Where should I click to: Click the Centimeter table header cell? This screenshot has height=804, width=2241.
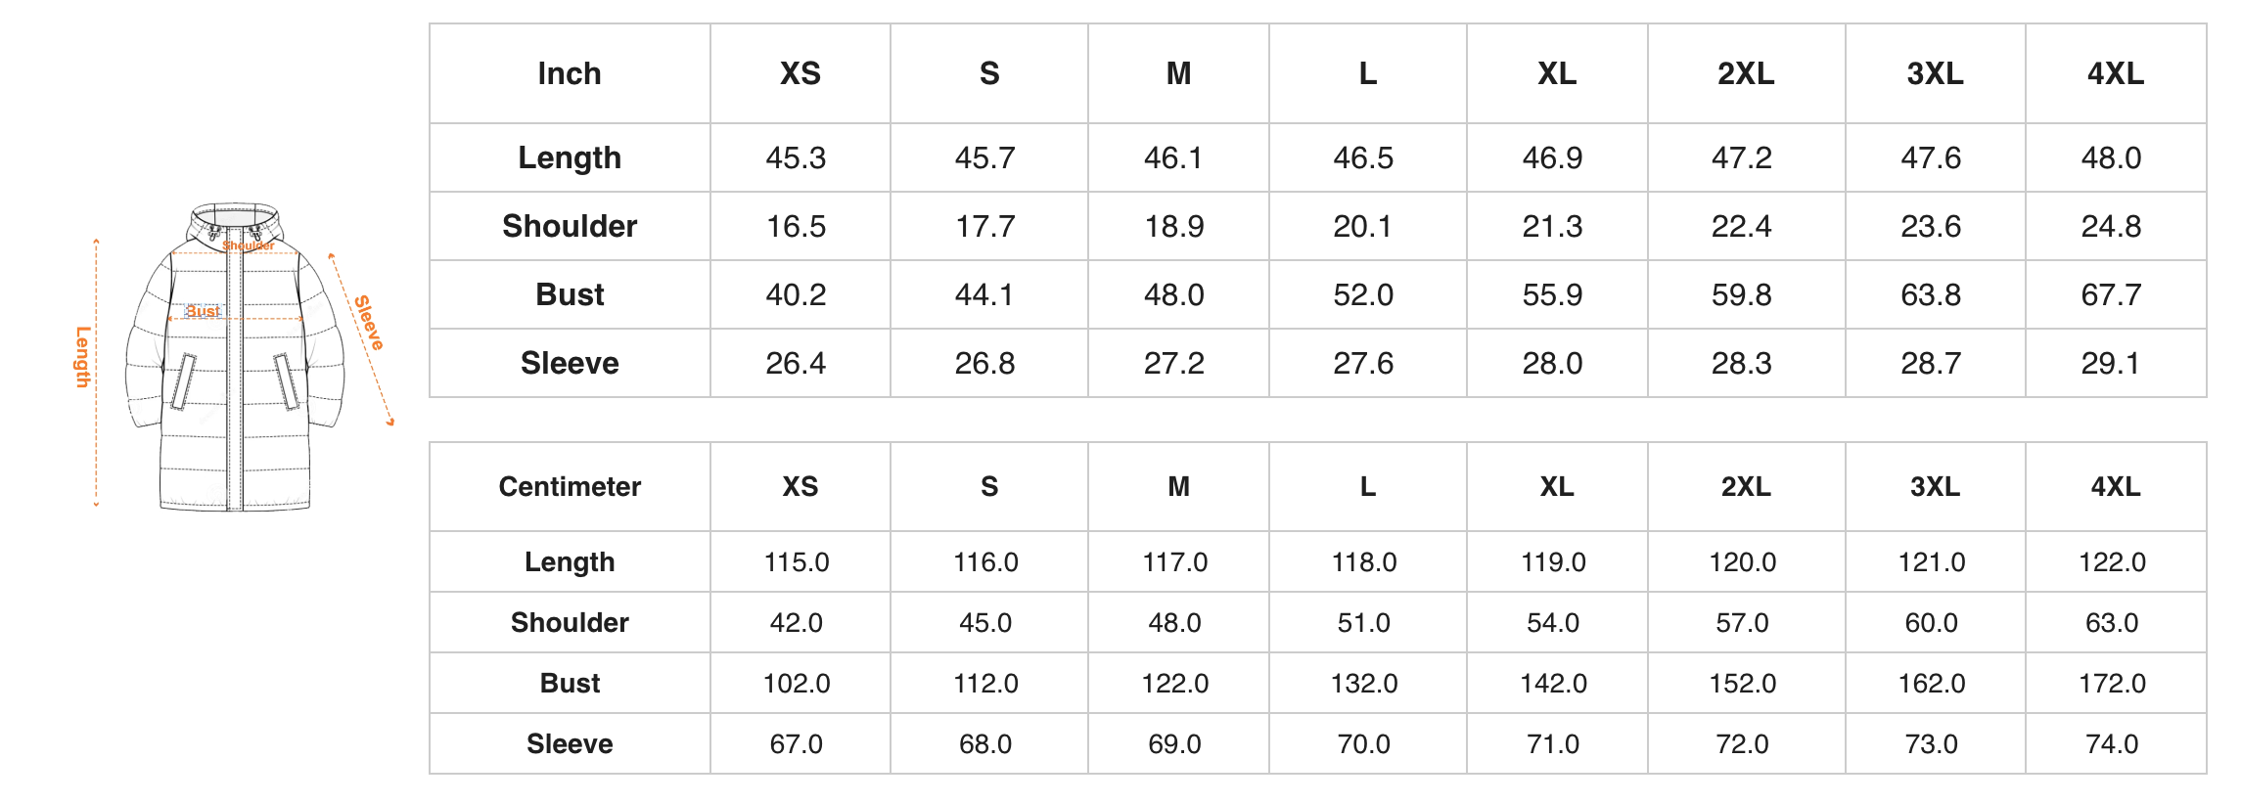[x=570, y=486]
